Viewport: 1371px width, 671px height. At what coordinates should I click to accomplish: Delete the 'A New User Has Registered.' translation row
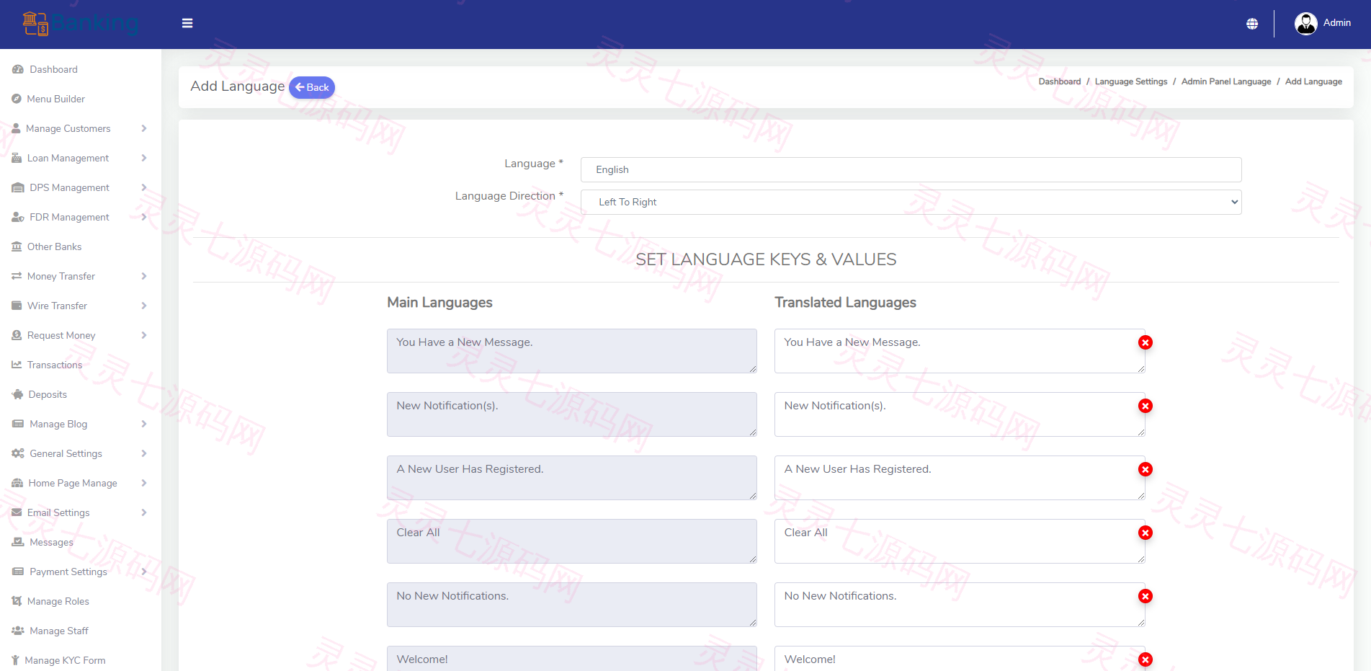1146,469
